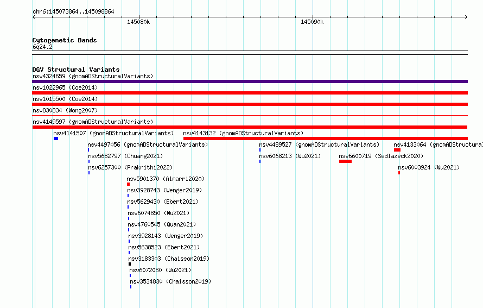Click the 6q24.2 cytogenetic band bar

pyautogui.click(x=250, y=53)
